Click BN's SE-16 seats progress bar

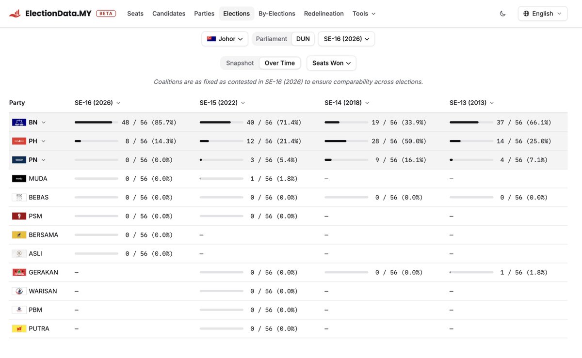pos(97,123)
